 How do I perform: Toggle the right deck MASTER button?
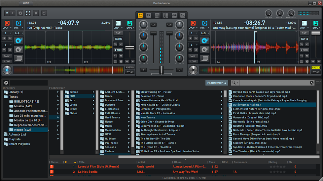pos(316,67)
